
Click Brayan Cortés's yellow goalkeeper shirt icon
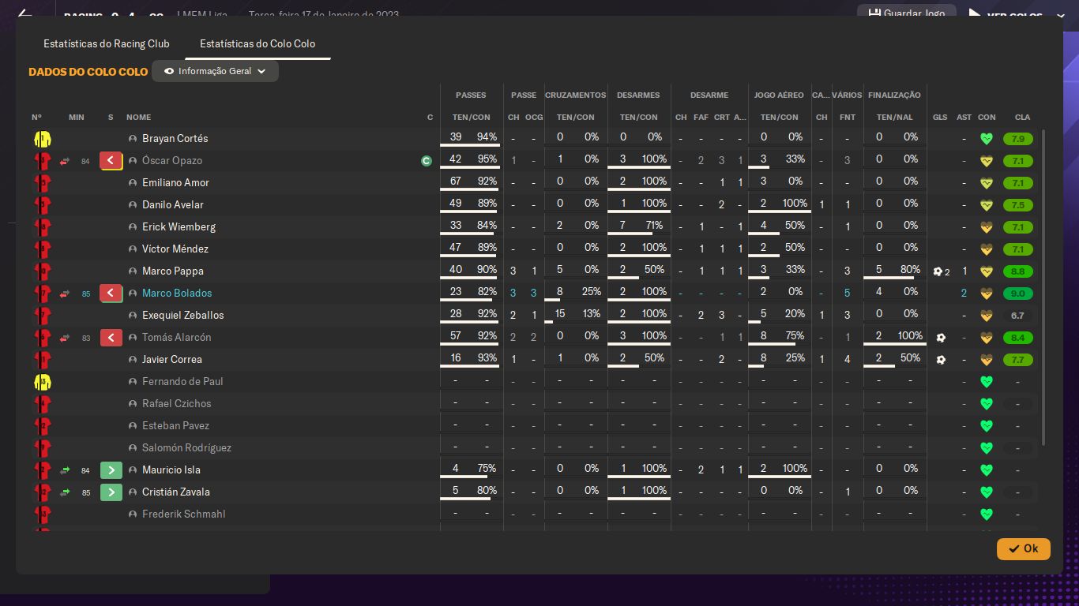tap(43, 139)
